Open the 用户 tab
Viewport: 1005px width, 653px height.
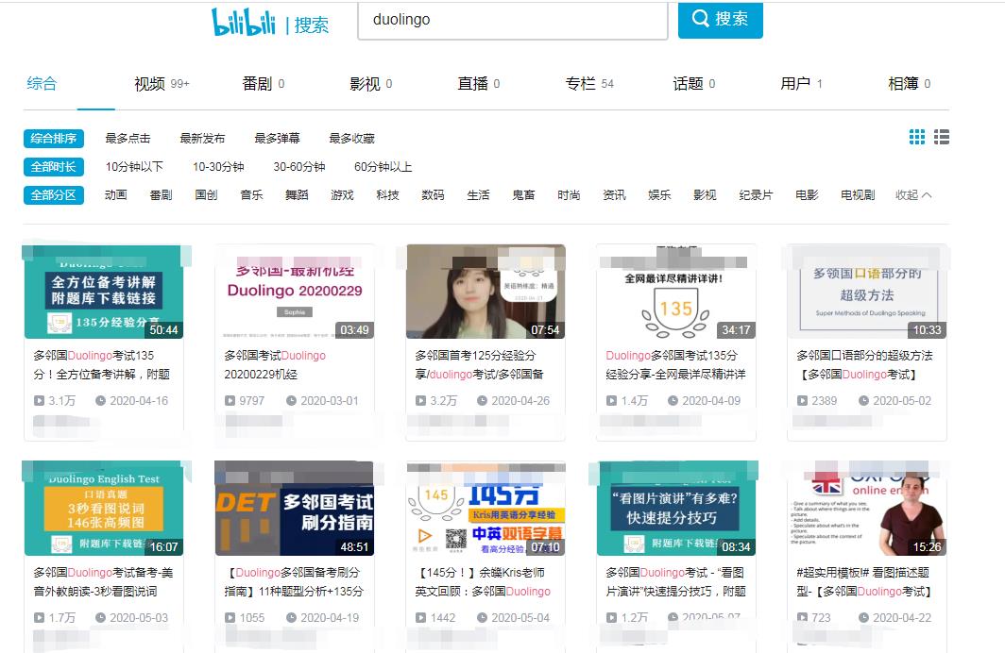pos(801,84)
